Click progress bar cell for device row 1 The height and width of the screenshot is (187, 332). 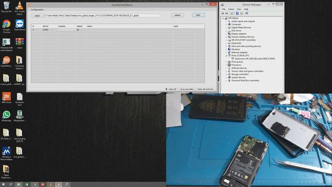pos(66,30)
